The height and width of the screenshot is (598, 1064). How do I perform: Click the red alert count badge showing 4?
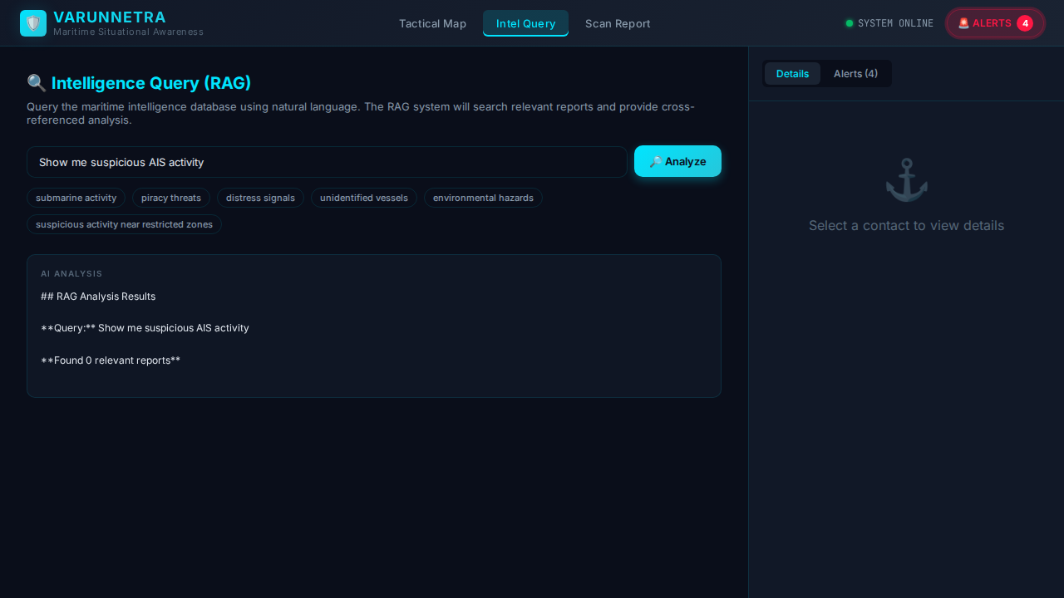click(1026, 23)
